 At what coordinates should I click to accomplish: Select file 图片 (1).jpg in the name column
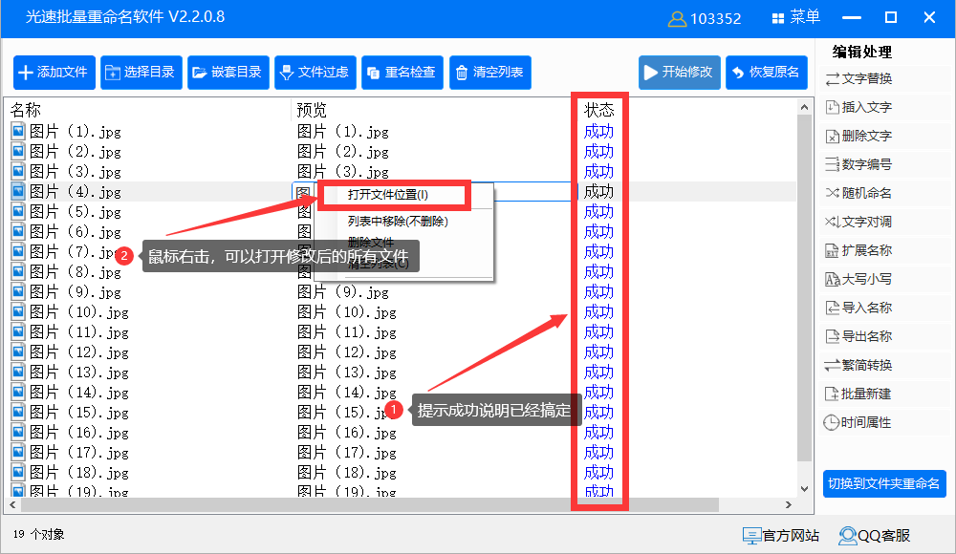[x=75, y=132]
